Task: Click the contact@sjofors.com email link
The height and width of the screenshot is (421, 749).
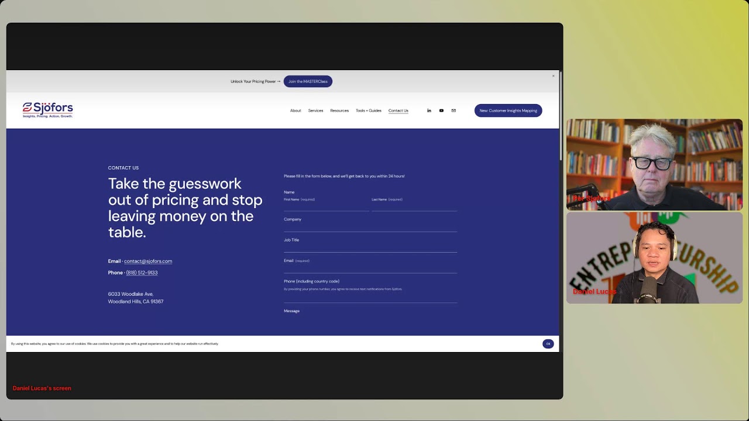Action: coord(148,261)
